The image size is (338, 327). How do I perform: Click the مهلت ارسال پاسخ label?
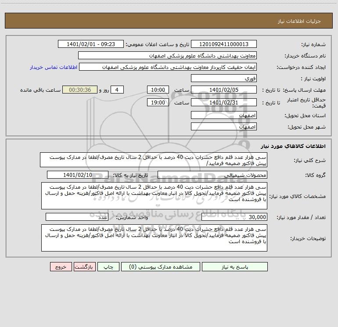coord(304,90)
